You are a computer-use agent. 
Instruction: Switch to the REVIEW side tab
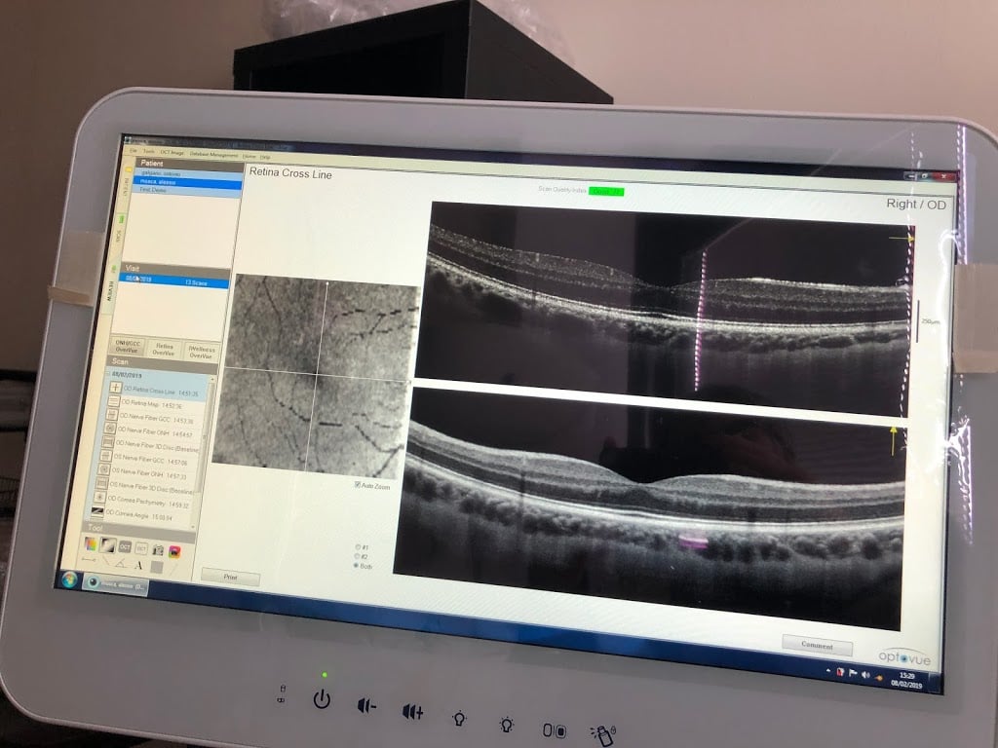(x=109, y=287)
